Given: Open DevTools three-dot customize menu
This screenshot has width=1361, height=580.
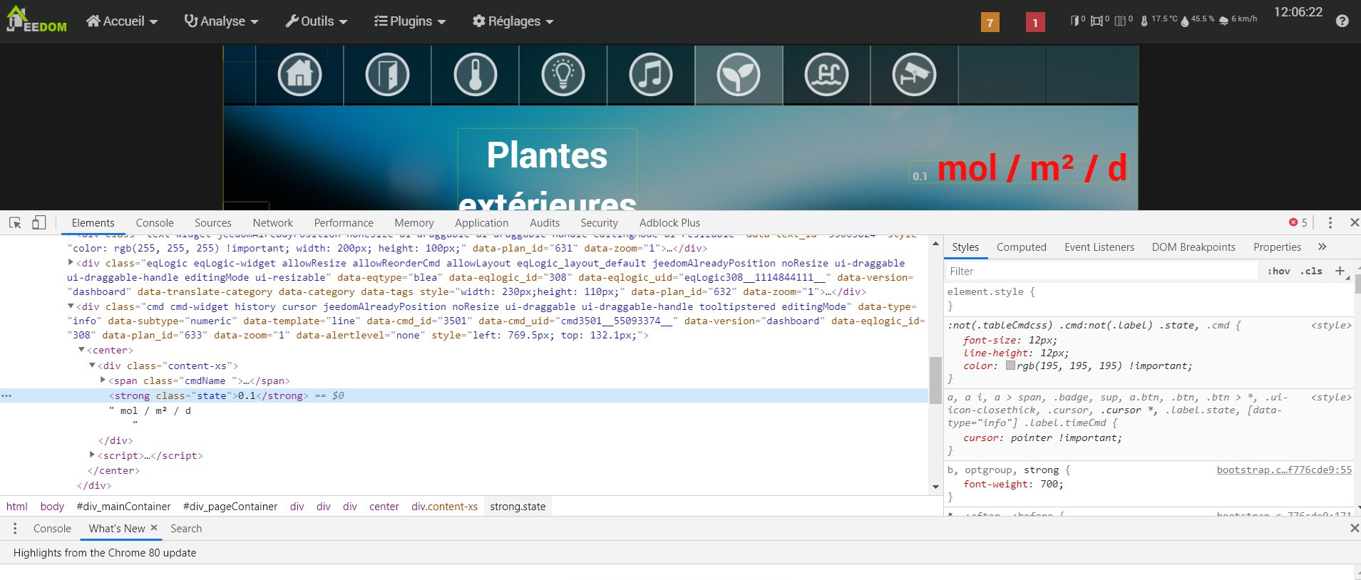Looking at the screenshot, I should [1330, 222].
